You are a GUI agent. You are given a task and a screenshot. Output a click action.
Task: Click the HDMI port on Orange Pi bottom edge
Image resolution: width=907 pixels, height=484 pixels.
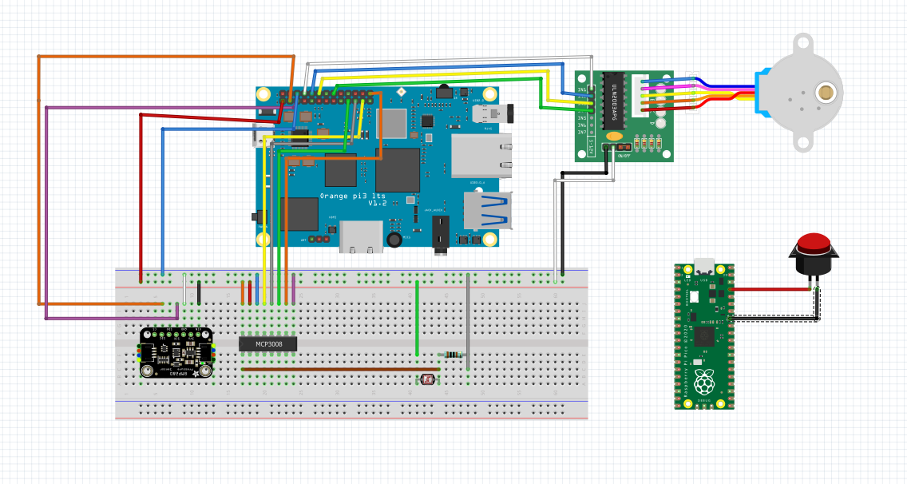361,236
